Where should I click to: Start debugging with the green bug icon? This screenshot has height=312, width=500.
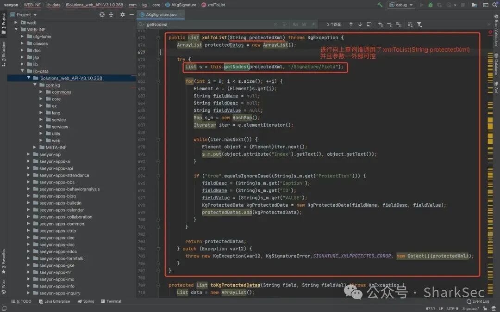[x=430, y=5]
